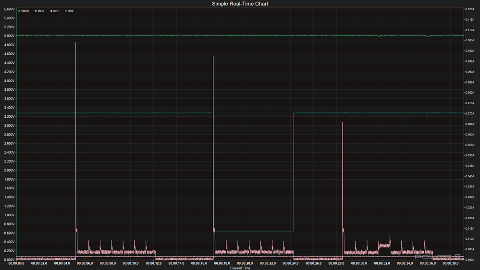Click the 0.050A current axis label

(x=470, y=155)
